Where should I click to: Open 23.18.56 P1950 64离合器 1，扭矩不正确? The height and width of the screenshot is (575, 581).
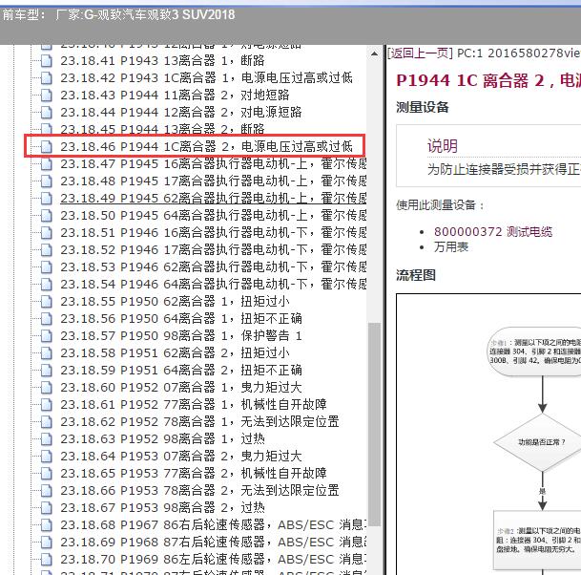tap(181, 318)
